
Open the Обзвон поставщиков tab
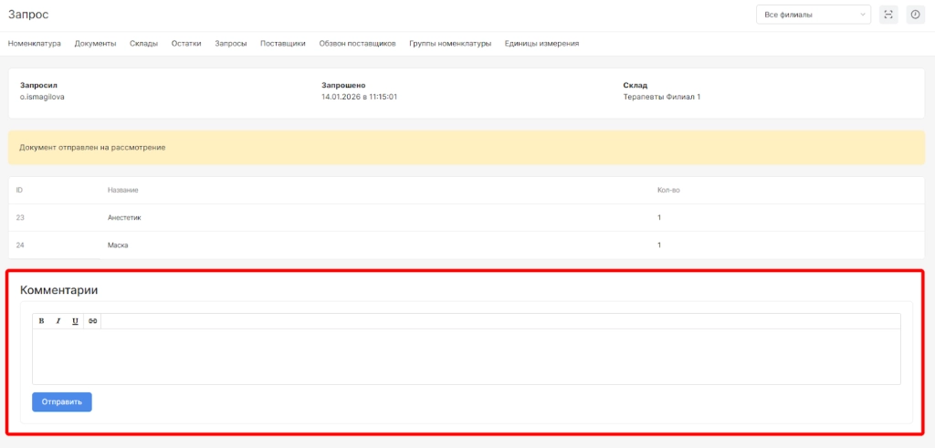(357, 43)
